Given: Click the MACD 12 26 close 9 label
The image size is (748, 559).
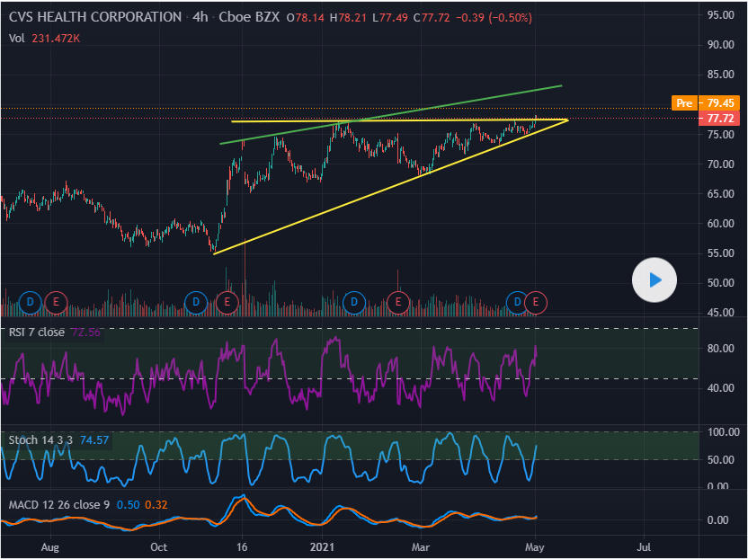Looking at the screenshot, I should click(58, 505).
